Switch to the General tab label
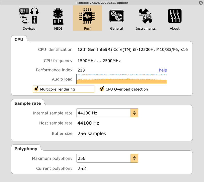The image size is (204, 182). (117, 28)
